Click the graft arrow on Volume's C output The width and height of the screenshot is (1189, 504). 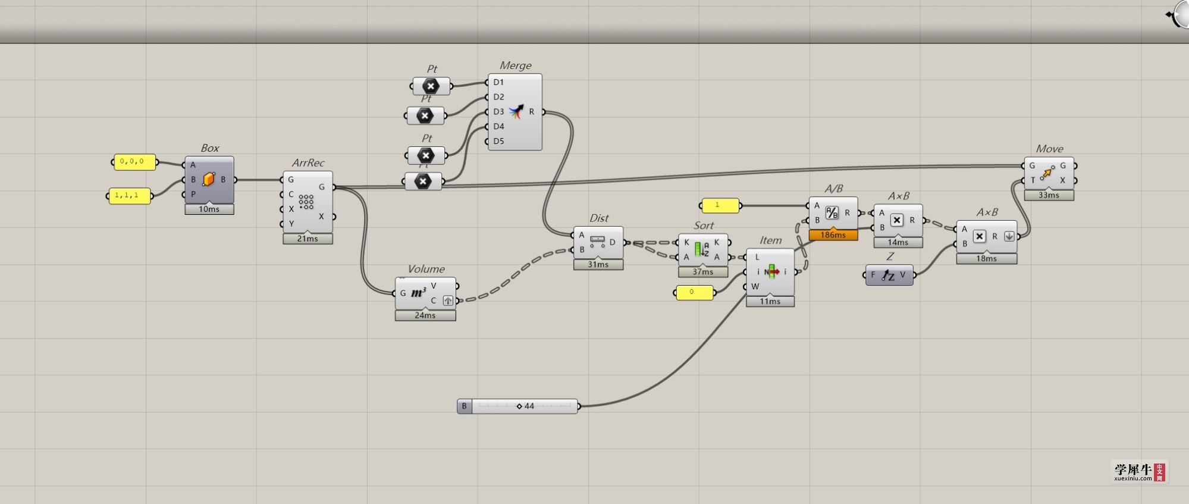tap(448, 300)
